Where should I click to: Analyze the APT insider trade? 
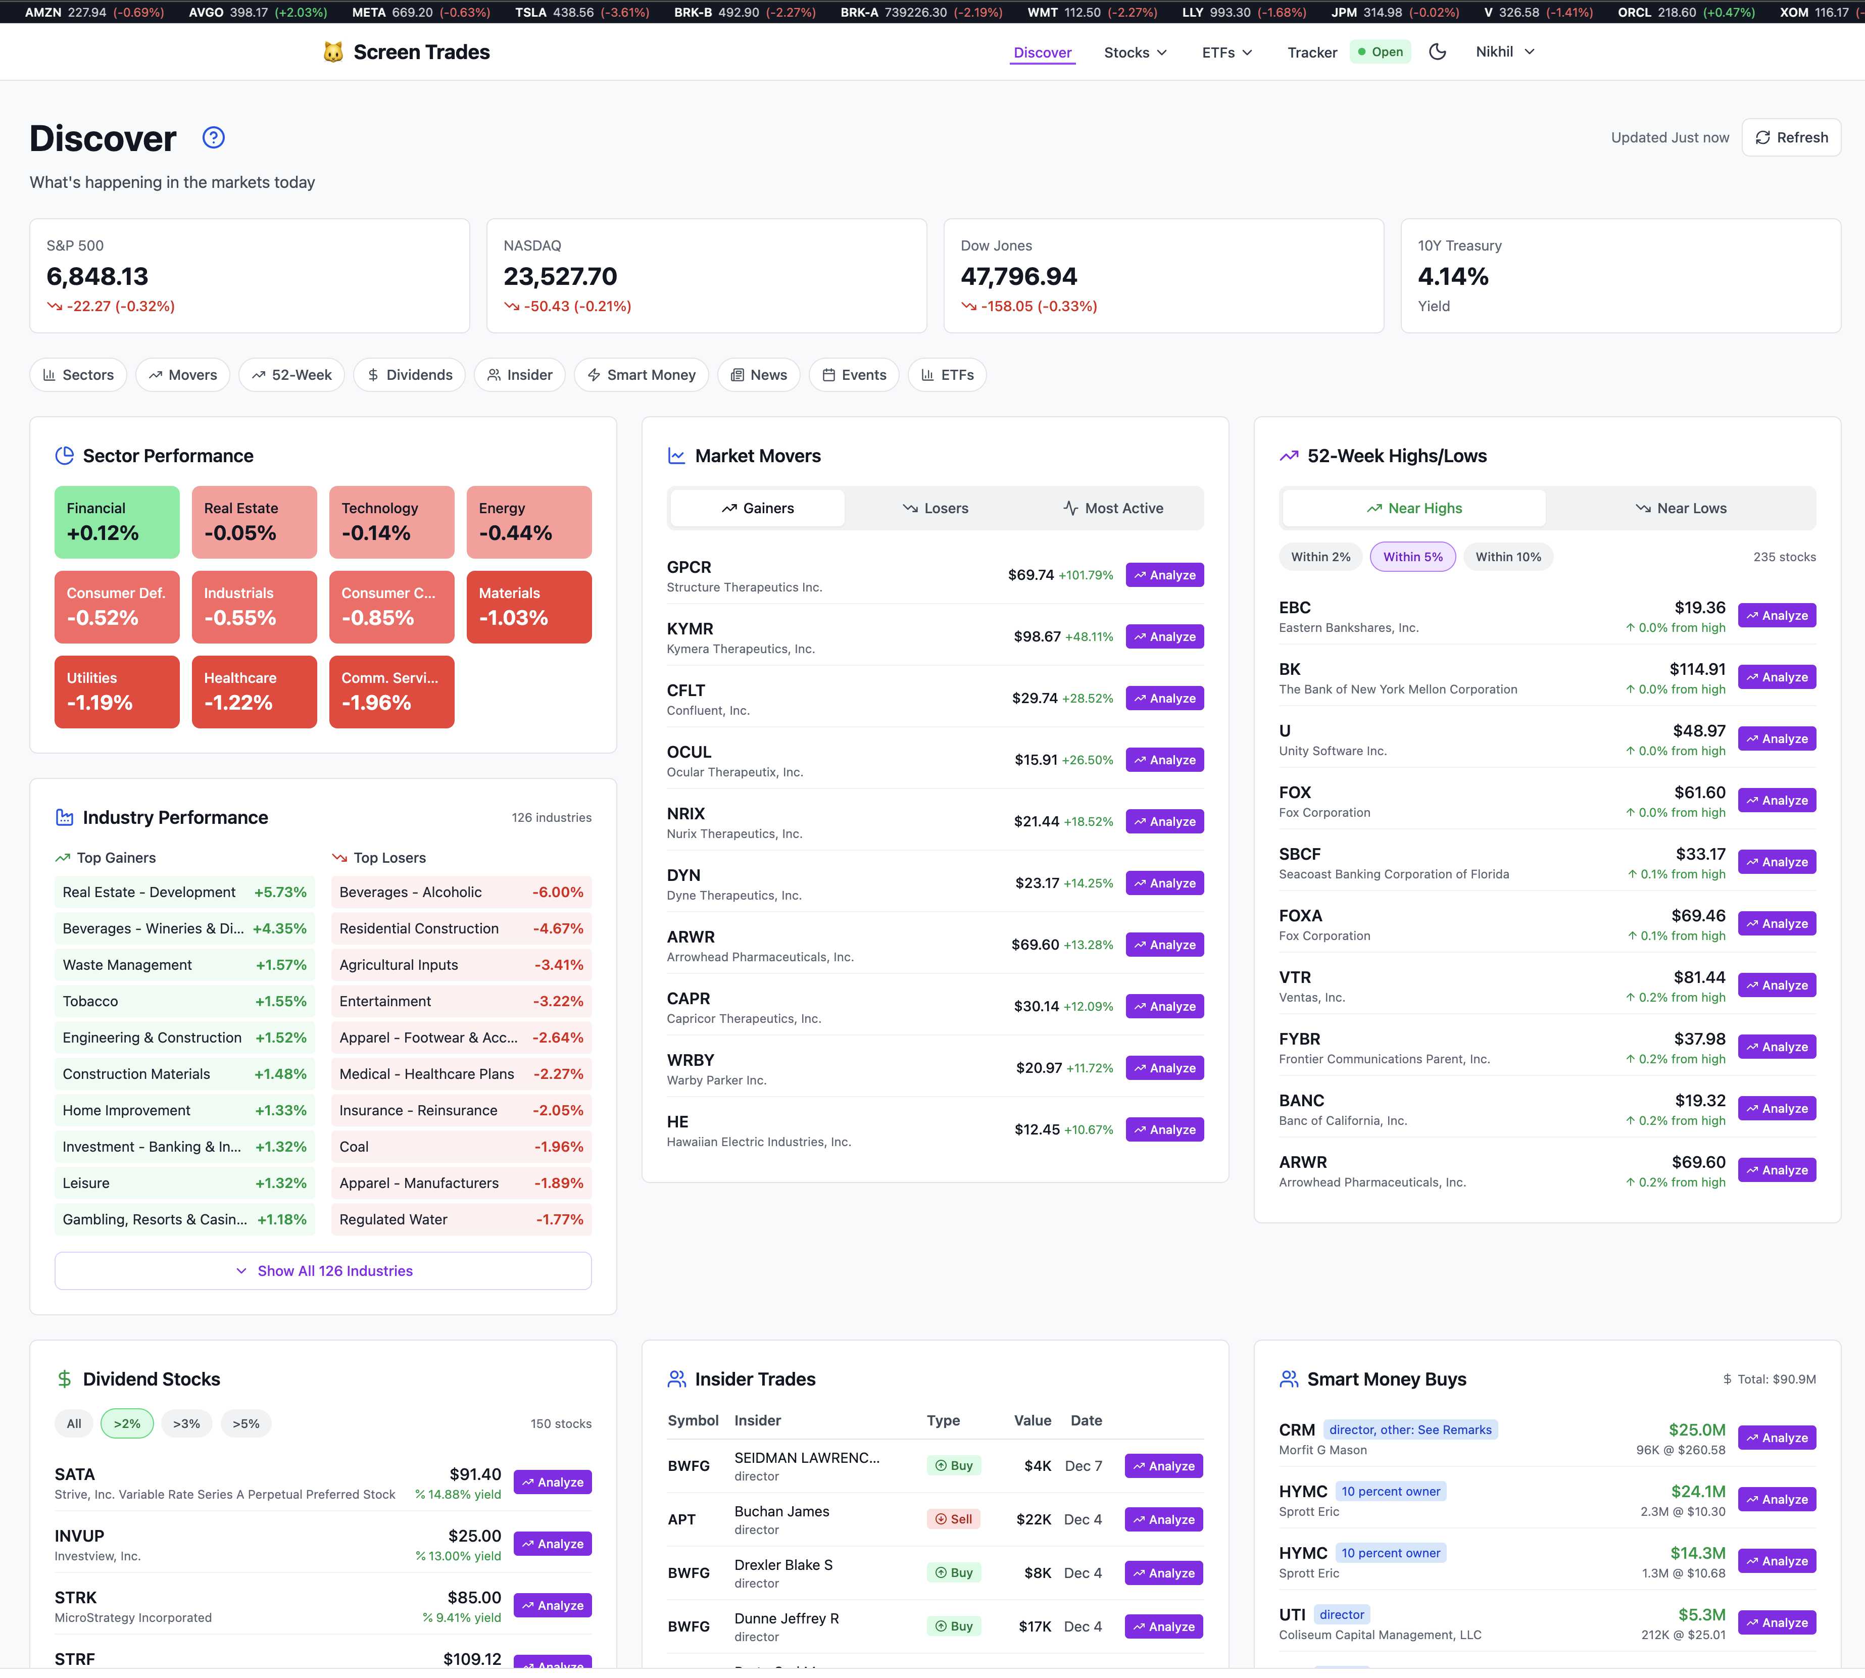1163,1519
